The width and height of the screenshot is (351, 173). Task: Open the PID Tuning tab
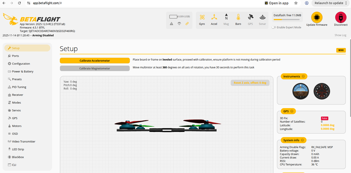(x=19, y=87)
